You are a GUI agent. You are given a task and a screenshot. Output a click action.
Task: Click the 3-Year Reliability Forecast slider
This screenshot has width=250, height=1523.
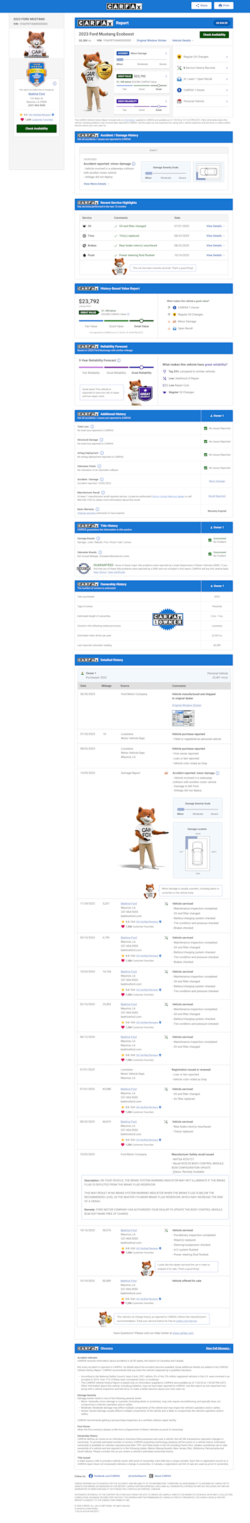pyautogui.click(x=116, y=367)
